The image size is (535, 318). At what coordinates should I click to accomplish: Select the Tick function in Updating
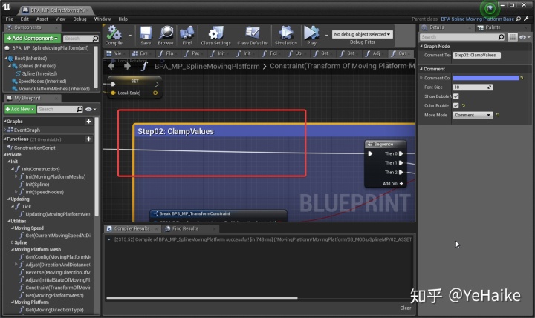coord(26,206)
